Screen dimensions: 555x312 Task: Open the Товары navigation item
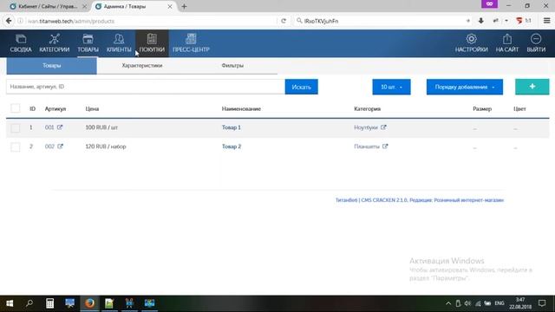point(88,43)
